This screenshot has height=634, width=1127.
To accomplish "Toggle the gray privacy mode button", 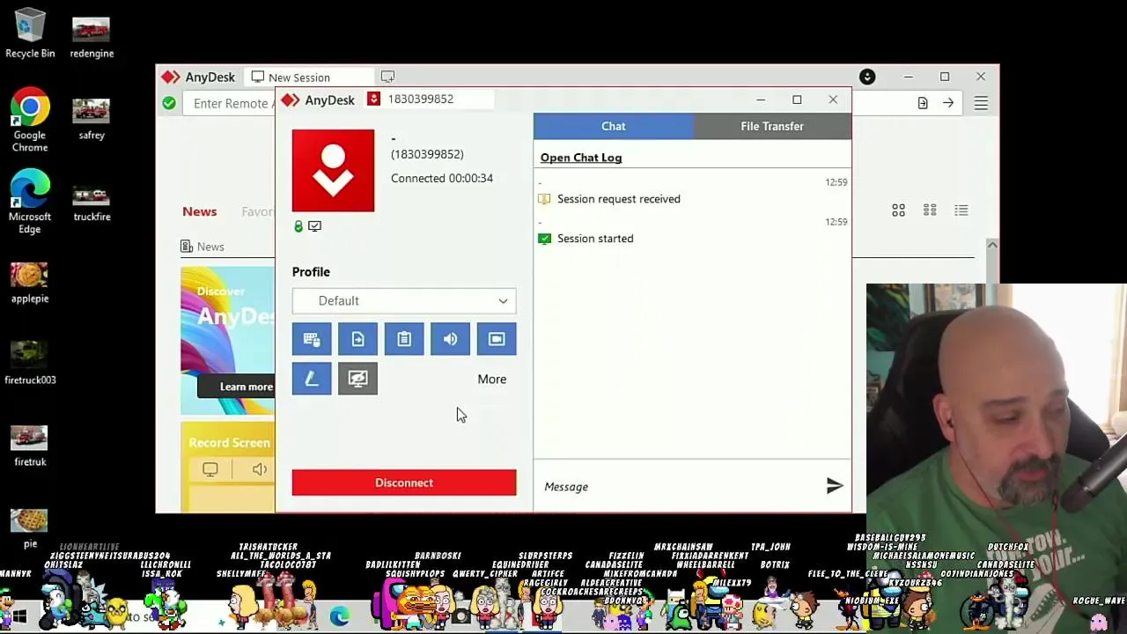I will pyautogui.click(x=357, y=379).
